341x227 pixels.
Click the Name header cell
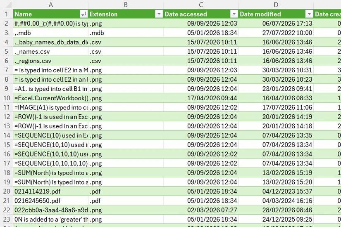[51, 14]
